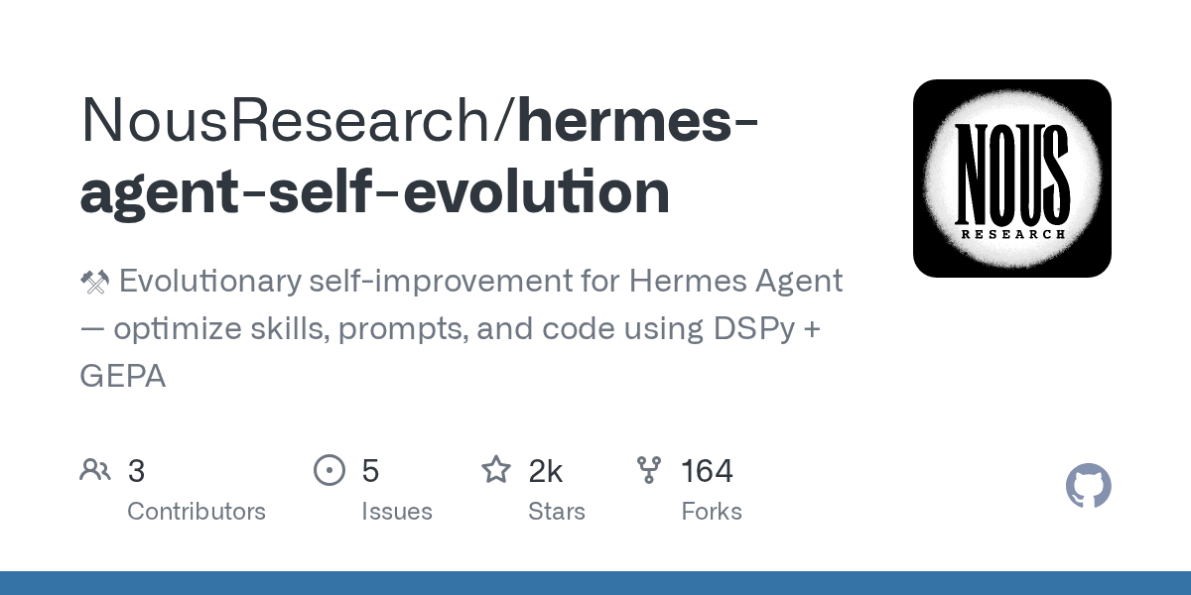
Task: Open the hermes-agent-self-evolution repository title
Action: click(x=375, y=191)
